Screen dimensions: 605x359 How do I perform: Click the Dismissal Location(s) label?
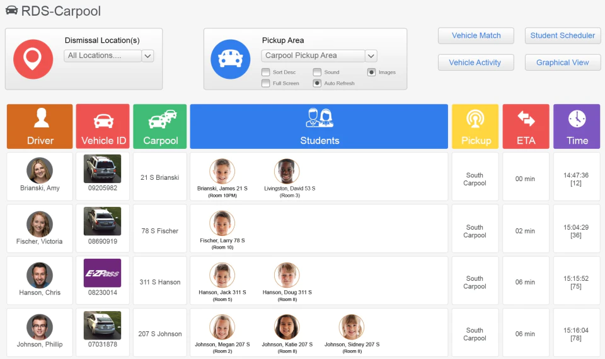(102, 40)
